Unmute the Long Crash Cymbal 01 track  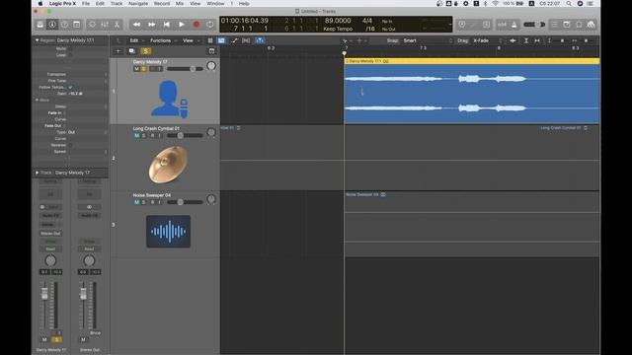pyautogui.click(x=136, y=136)
